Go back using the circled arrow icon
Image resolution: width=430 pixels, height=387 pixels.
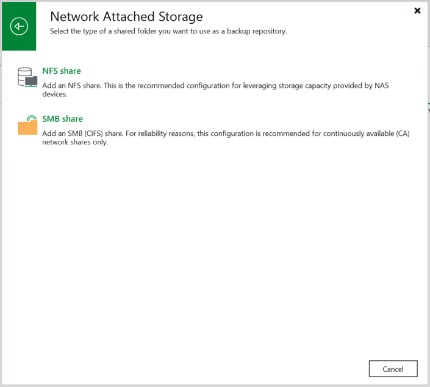(19, 26)
